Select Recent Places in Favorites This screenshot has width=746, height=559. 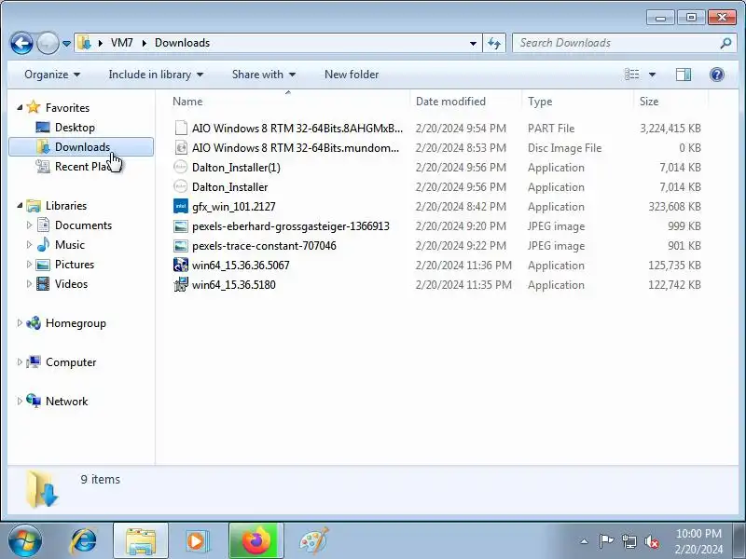74,167
